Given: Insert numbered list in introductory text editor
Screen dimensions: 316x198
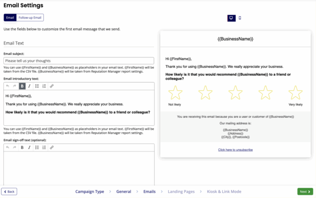Looking at the screenshot, I should tap(44, 86).
